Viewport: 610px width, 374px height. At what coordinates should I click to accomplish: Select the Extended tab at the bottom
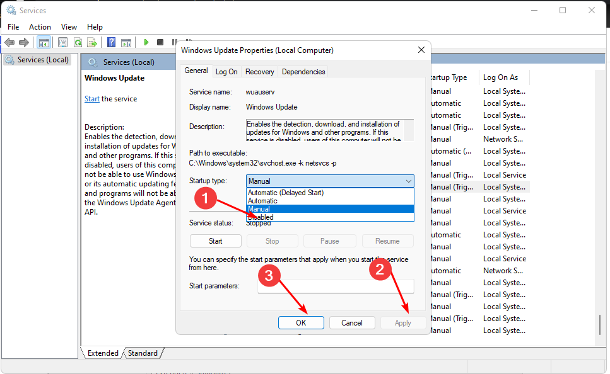coord(103,353)
